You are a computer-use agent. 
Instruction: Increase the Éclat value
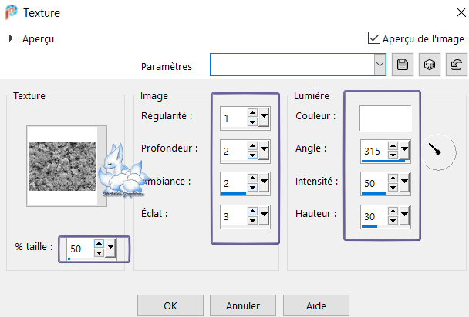(x=252, y=212)
